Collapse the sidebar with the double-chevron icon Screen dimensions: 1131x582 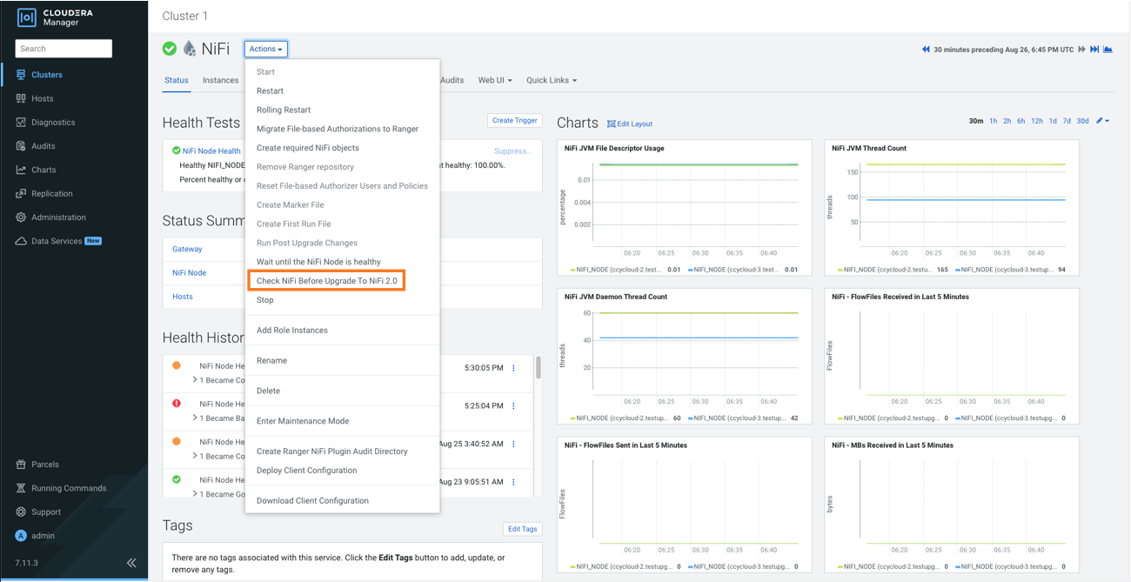click(x=131, y=563)
